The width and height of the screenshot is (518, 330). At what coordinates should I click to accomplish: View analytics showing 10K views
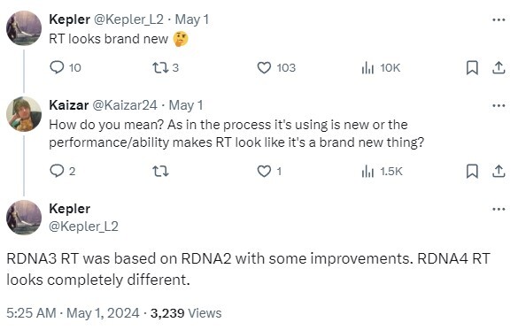tap(367, 68)
